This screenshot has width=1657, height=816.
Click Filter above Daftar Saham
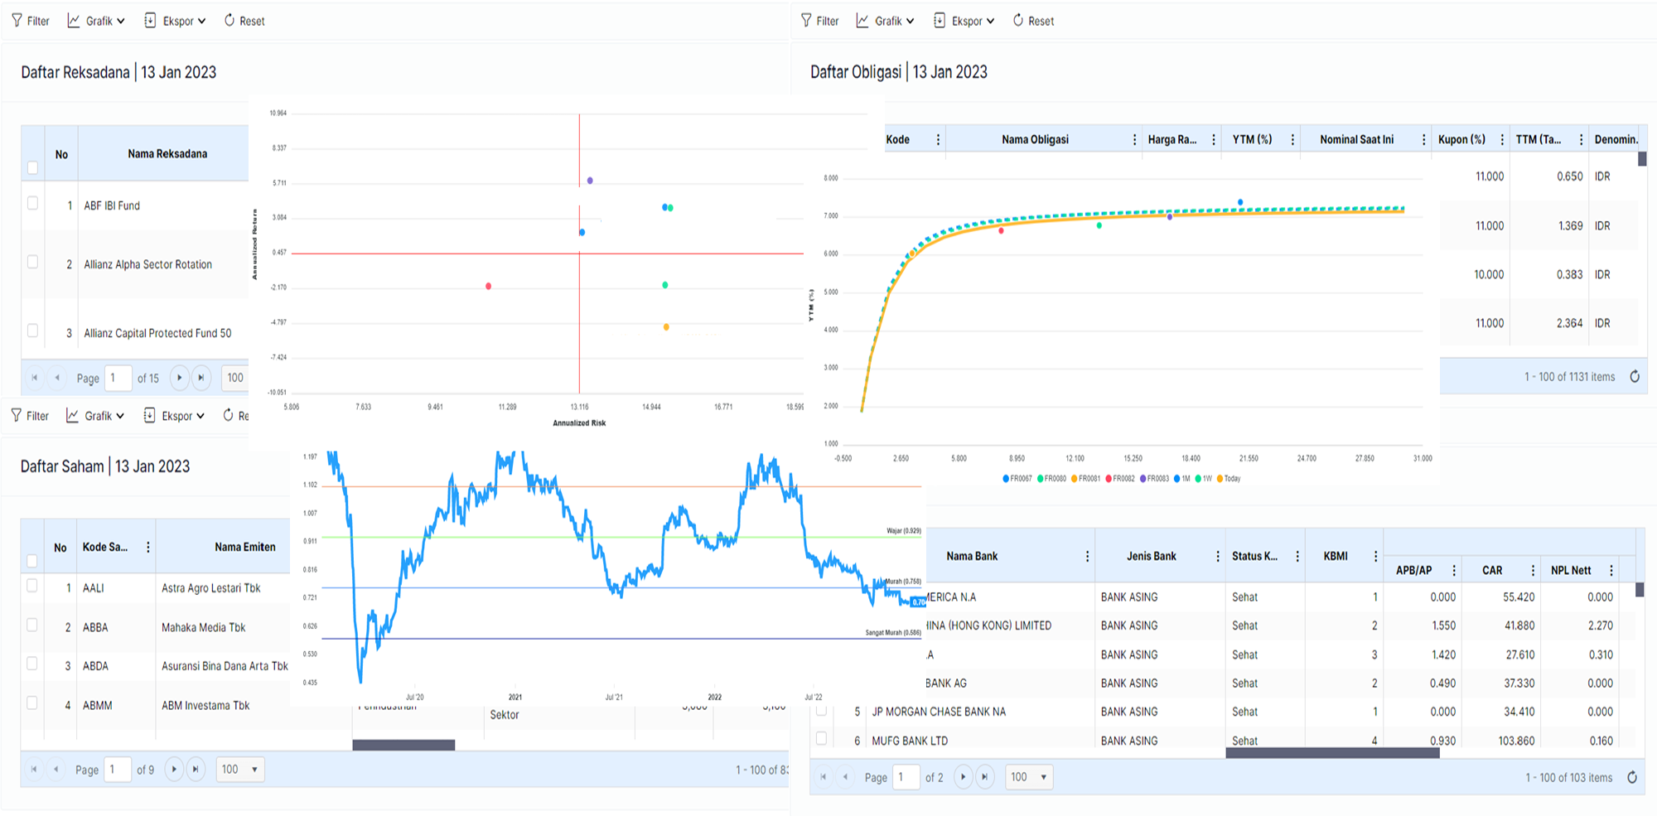[30, 416]
